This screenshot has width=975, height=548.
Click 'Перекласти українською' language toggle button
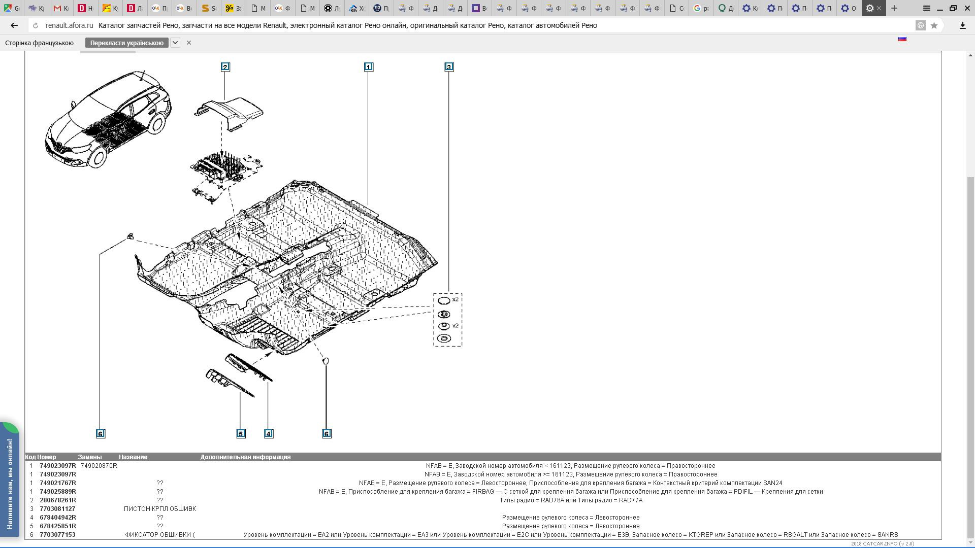tap(127, 43)
